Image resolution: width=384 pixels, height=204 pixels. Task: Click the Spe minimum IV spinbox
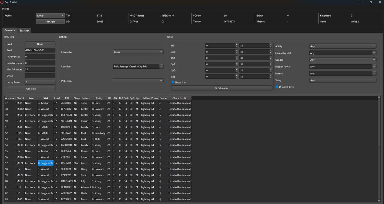pos(222,77)
